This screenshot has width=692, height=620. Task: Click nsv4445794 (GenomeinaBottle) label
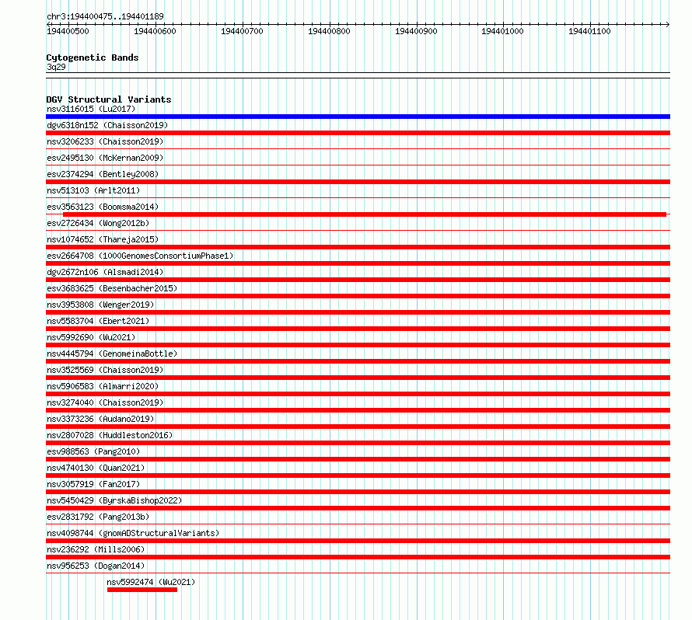[x=112, y=354]
